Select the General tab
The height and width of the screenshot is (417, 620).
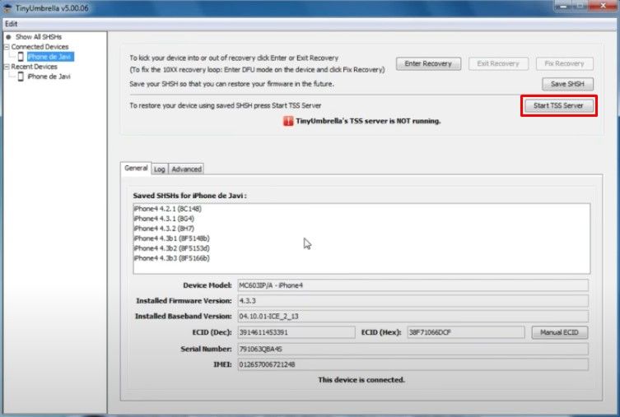point(136,168)
